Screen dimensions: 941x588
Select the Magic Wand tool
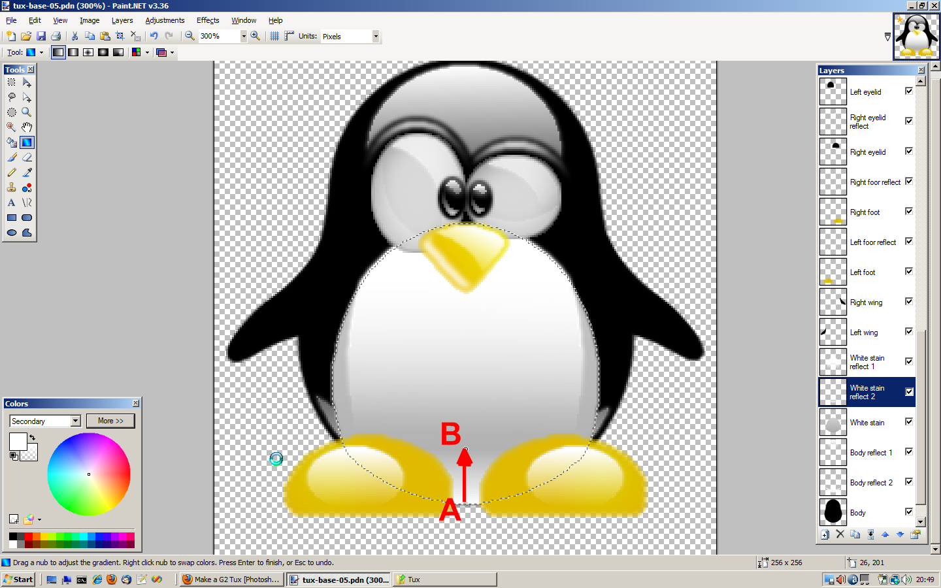(x=12, y=127)
